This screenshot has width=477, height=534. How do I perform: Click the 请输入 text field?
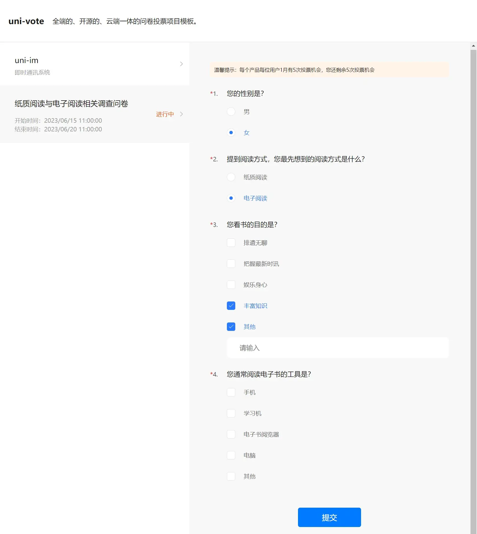(x=338, y=348)
